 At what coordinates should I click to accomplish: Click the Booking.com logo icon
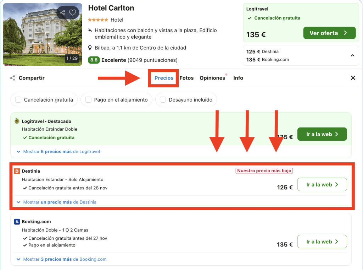17,222
